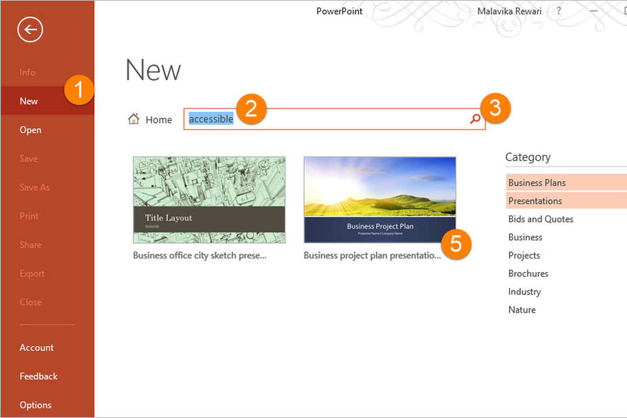Screen dimensions: 627x418
Task: Select the Industry category
Action: (525, 292)
